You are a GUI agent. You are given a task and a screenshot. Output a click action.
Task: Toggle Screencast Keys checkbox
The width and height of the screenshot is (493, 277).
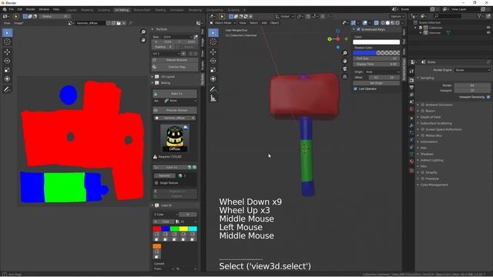click(x=358, y=29)
